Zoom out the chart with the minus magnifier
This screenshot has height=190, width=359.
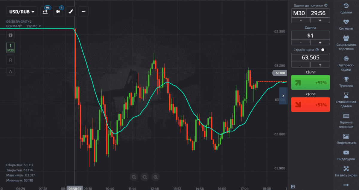point(134,177)
